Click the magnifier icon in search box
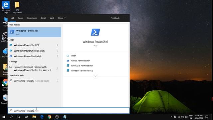Image resolution: width=213 pixels, height=120 pixels. click(x=11, y=110)
